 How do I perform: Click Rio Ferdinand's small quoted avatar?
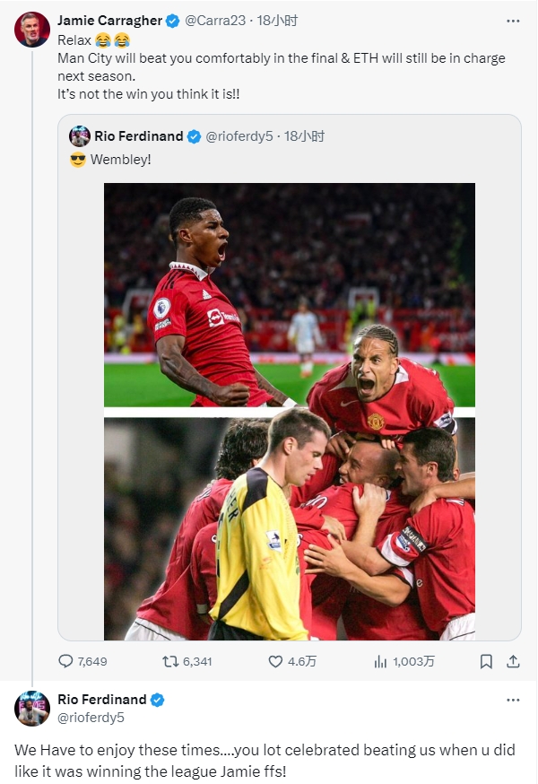coord(80,136)
